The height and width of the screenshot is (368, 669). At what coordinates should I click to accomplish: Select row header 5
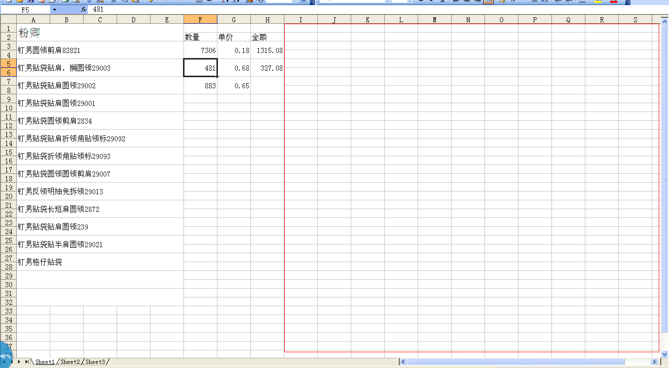pyautogui.click(x=8, y=64)
